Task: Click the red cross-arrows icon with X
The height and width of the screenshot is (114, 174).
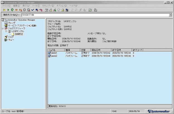Action: tap(41, 10)
